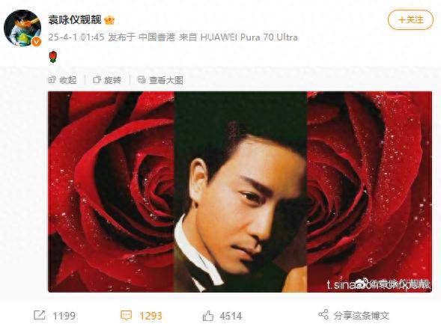Click the comment count 1293

[x=150, y=316]
